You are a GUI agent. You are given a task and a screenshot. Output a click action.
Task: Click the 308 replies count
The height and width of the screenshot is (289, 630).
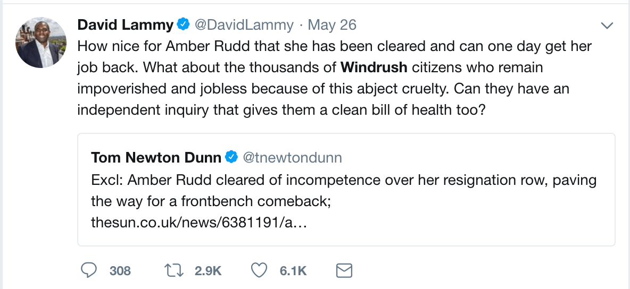coord(120,271)
